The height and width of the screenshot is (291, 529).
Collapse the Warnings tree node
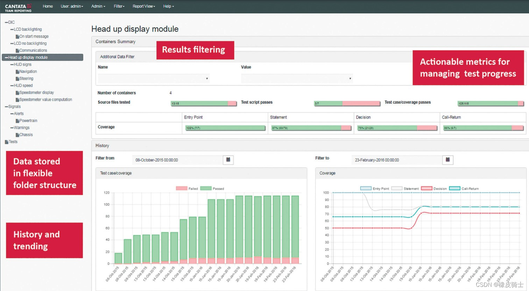[12, 128]
